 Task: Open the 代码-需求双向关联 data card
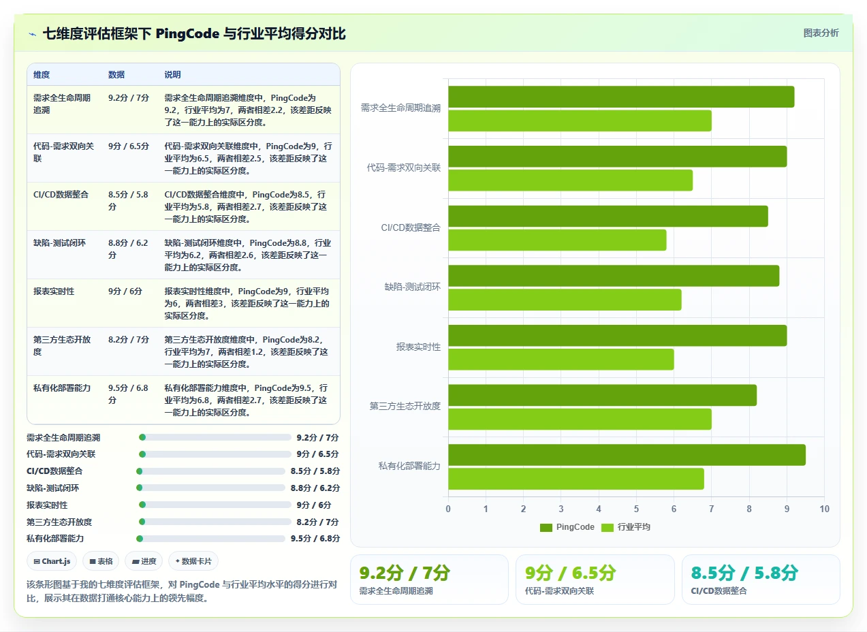click(595, 580)
